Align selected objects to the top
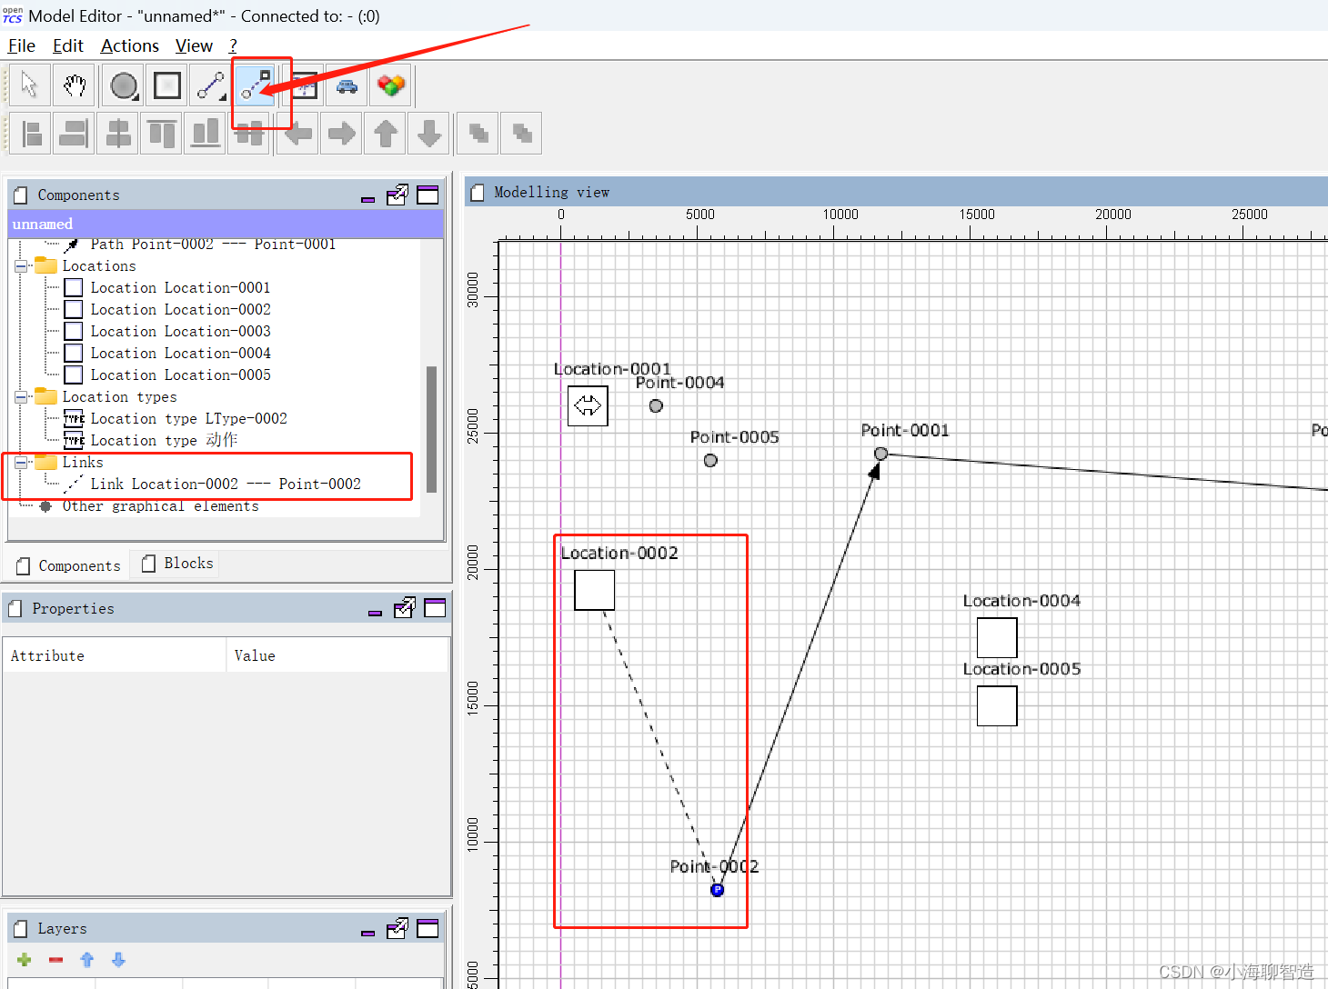 click(162, 134)
